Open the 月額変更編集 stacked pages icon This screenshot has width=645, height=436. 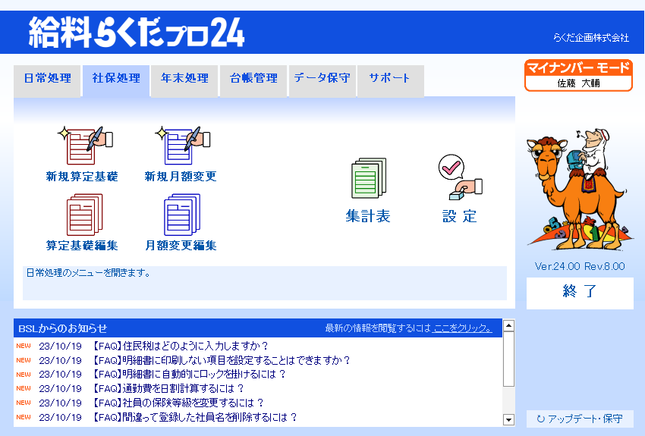pyautogui.click(x=182, y=215)
